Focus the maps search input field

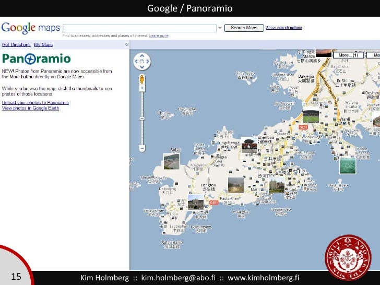[x=139, y=28]
